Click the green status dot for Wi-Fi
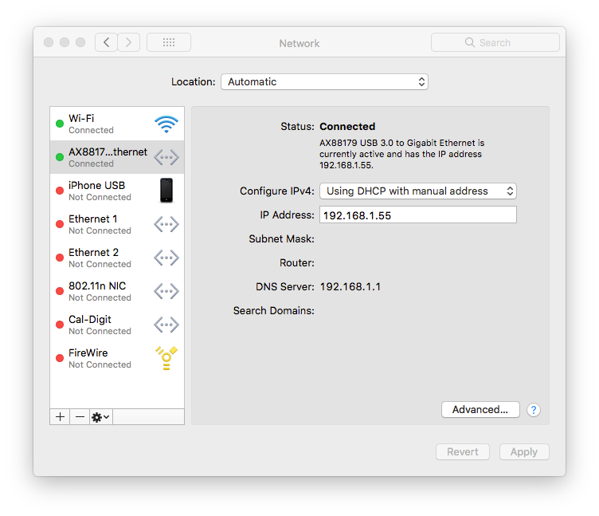This screenshot has height=516, width=599. tap(60, 124)
